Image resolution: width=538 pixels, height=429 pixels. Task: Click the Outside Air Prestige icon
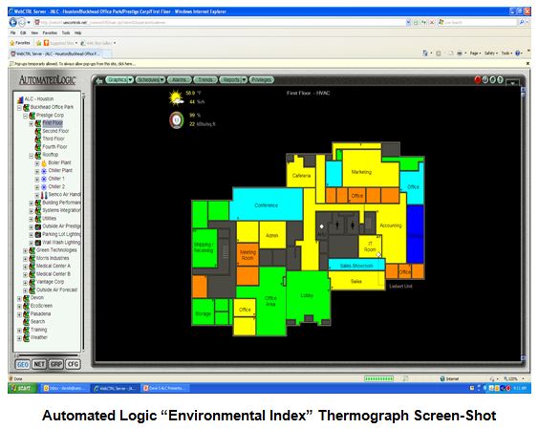pos(38,226)
